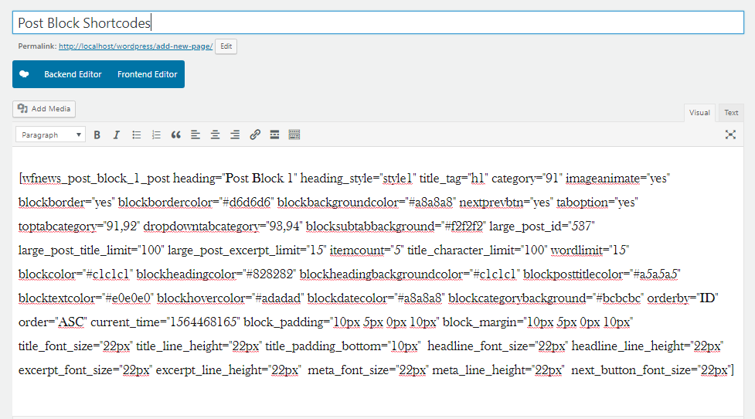This screenshot has height=419, width=755.
Task: Align text right
Action: click(x=235, y=135)
